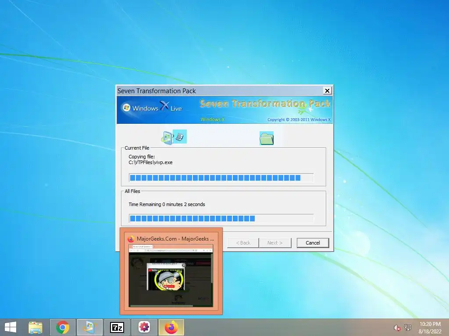Open 7-Zip from the taskbar

coord(117,327)
